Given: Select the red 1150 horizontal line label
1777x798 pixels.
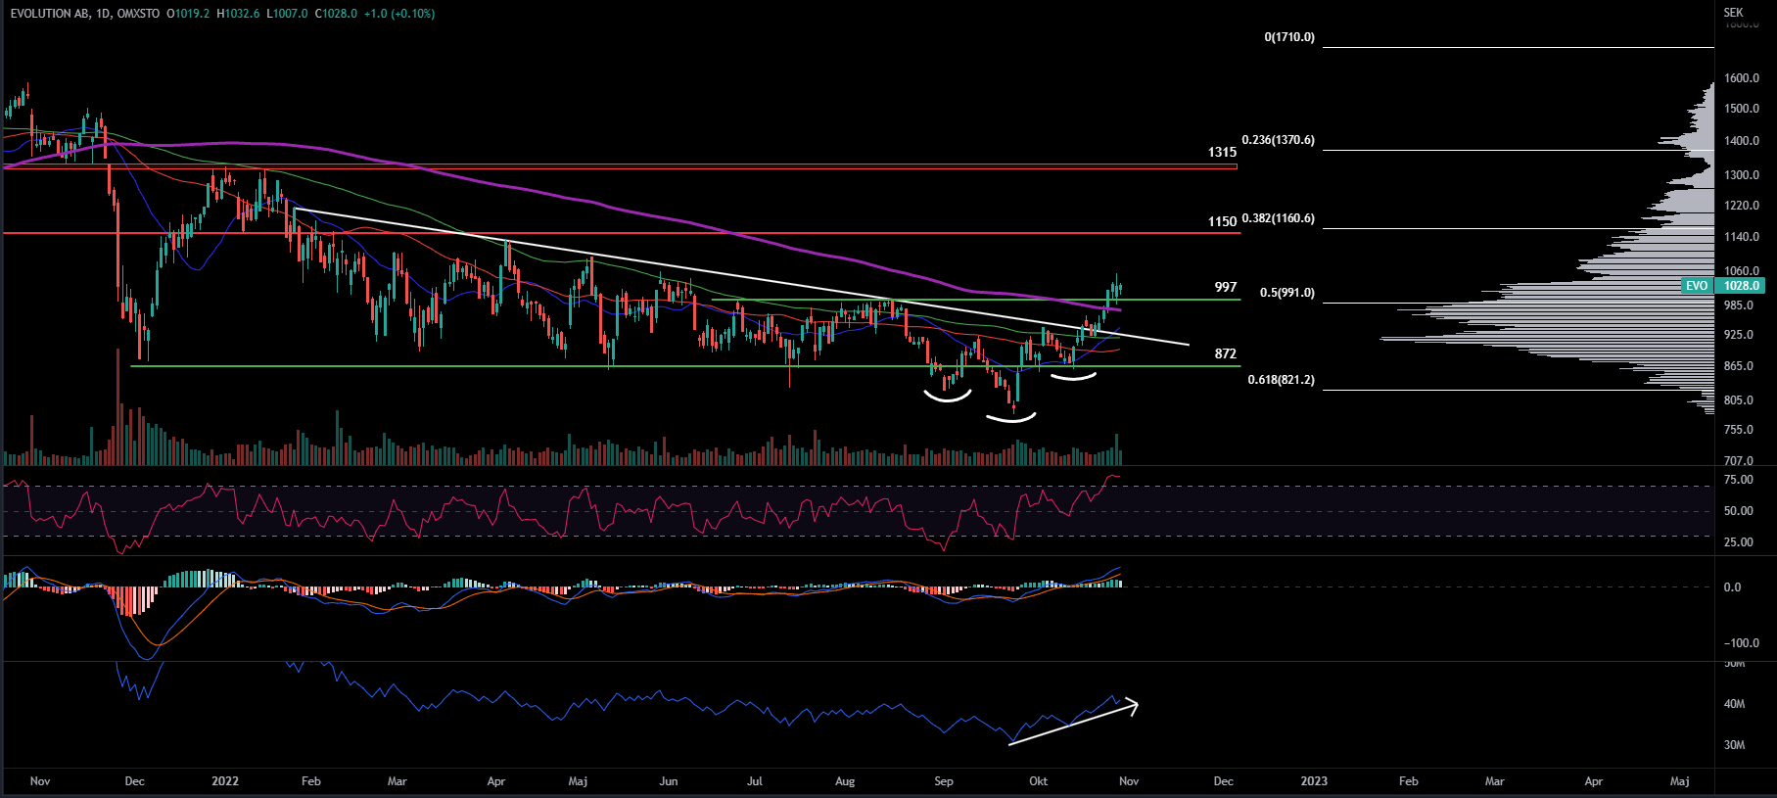Looking at the screenshot, I should [x=1221, y=222].
